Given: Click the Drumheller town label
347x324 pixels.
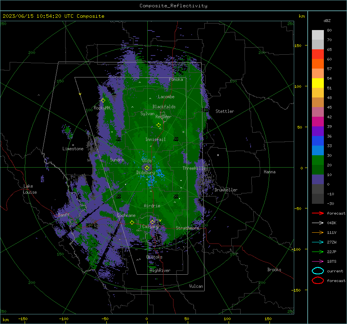Looking at the screenshot, I should 226,190.
